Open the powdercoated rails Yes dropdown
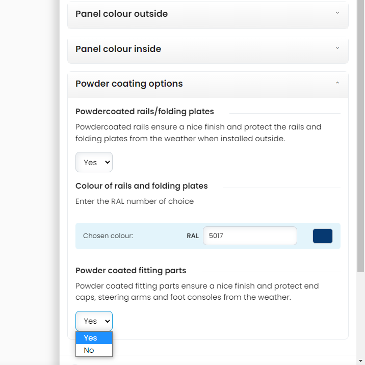This screenshot has height=365, width=365. point(94,162)
